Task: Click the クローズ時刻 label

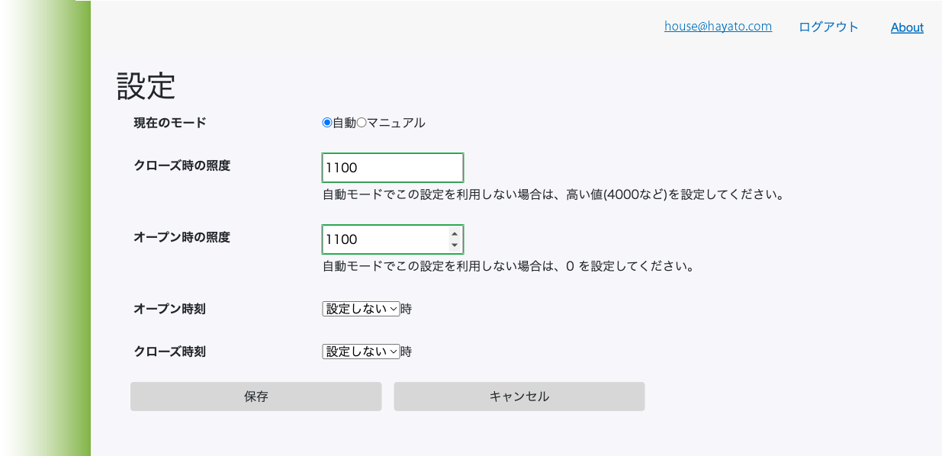Action: (169, 352)
